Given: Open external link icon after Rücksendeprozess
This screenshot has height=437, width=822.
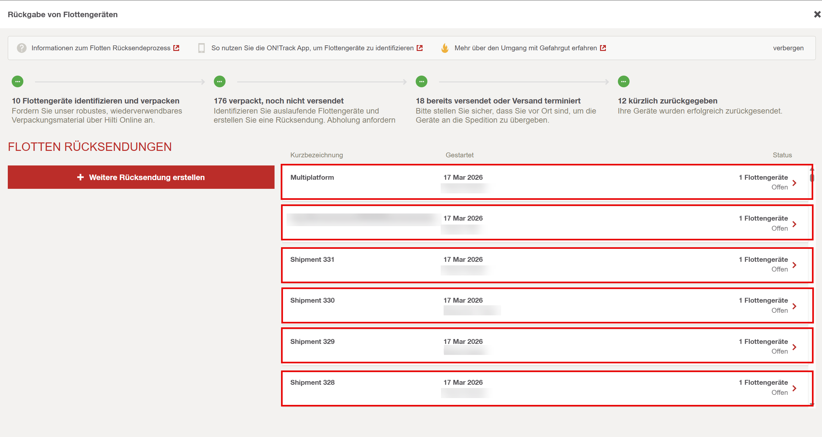Looking at the screenshot, I should pyautogui.click(x=177, y=48).
